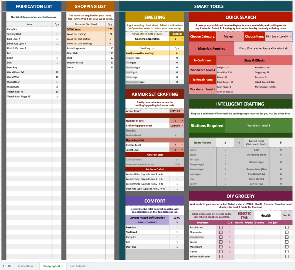
Task: Open the Item Selector tab menu arrow
Action: [x=89, y=266]
